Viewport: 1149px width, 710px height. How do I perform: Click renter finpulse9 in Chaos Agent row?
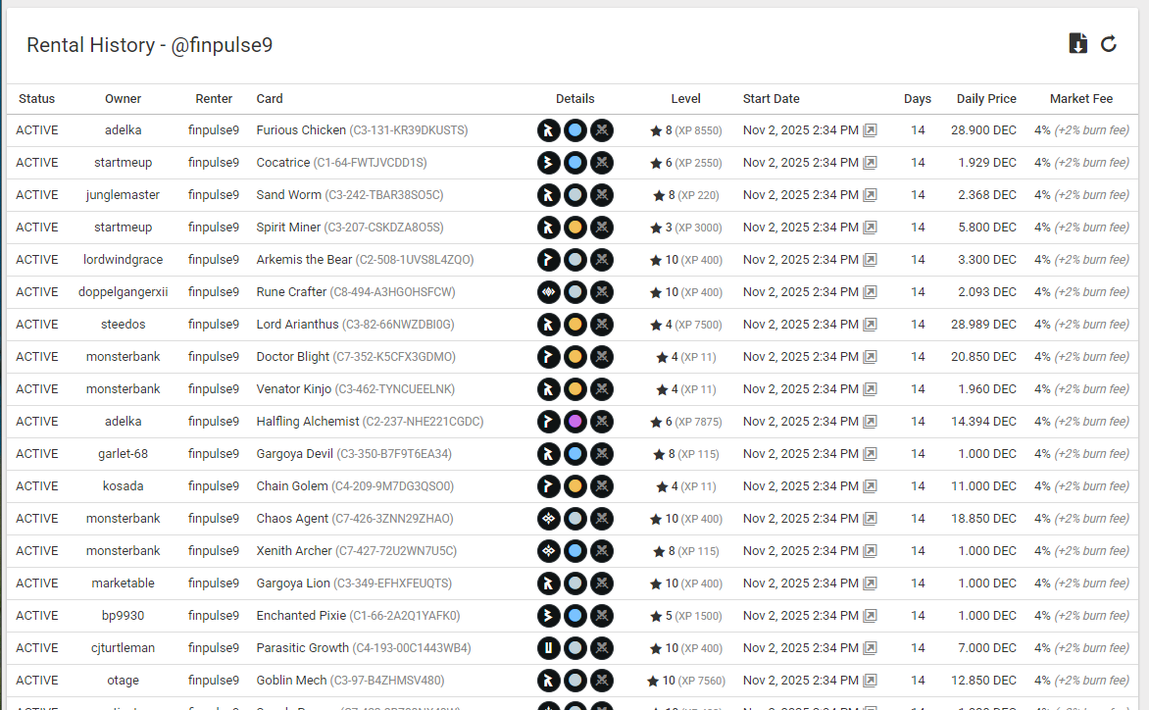pyautogui.click(x=214, y=518)
